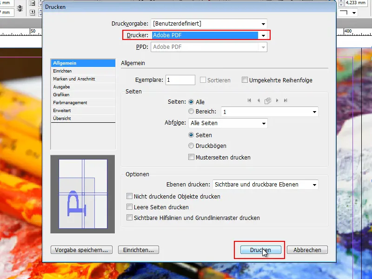
Task: Enable Musterseiten drucken checkbox
Action: (x=191, y=157)
